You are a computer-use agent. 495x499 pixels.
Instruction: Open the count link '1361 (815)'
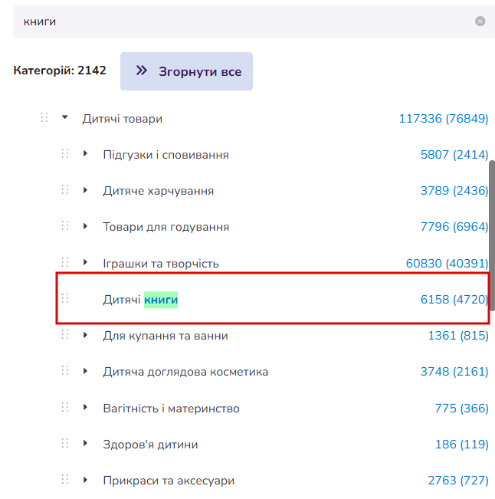tap(458, 336)
